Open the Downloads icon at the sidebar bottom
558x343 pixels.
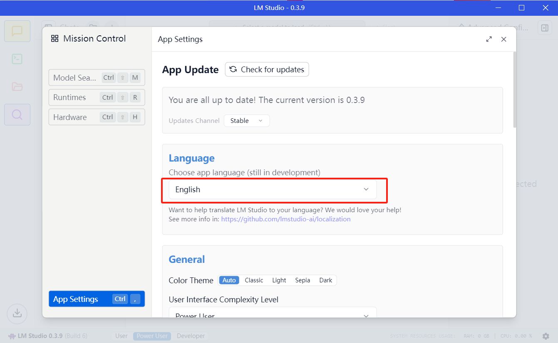17,313
